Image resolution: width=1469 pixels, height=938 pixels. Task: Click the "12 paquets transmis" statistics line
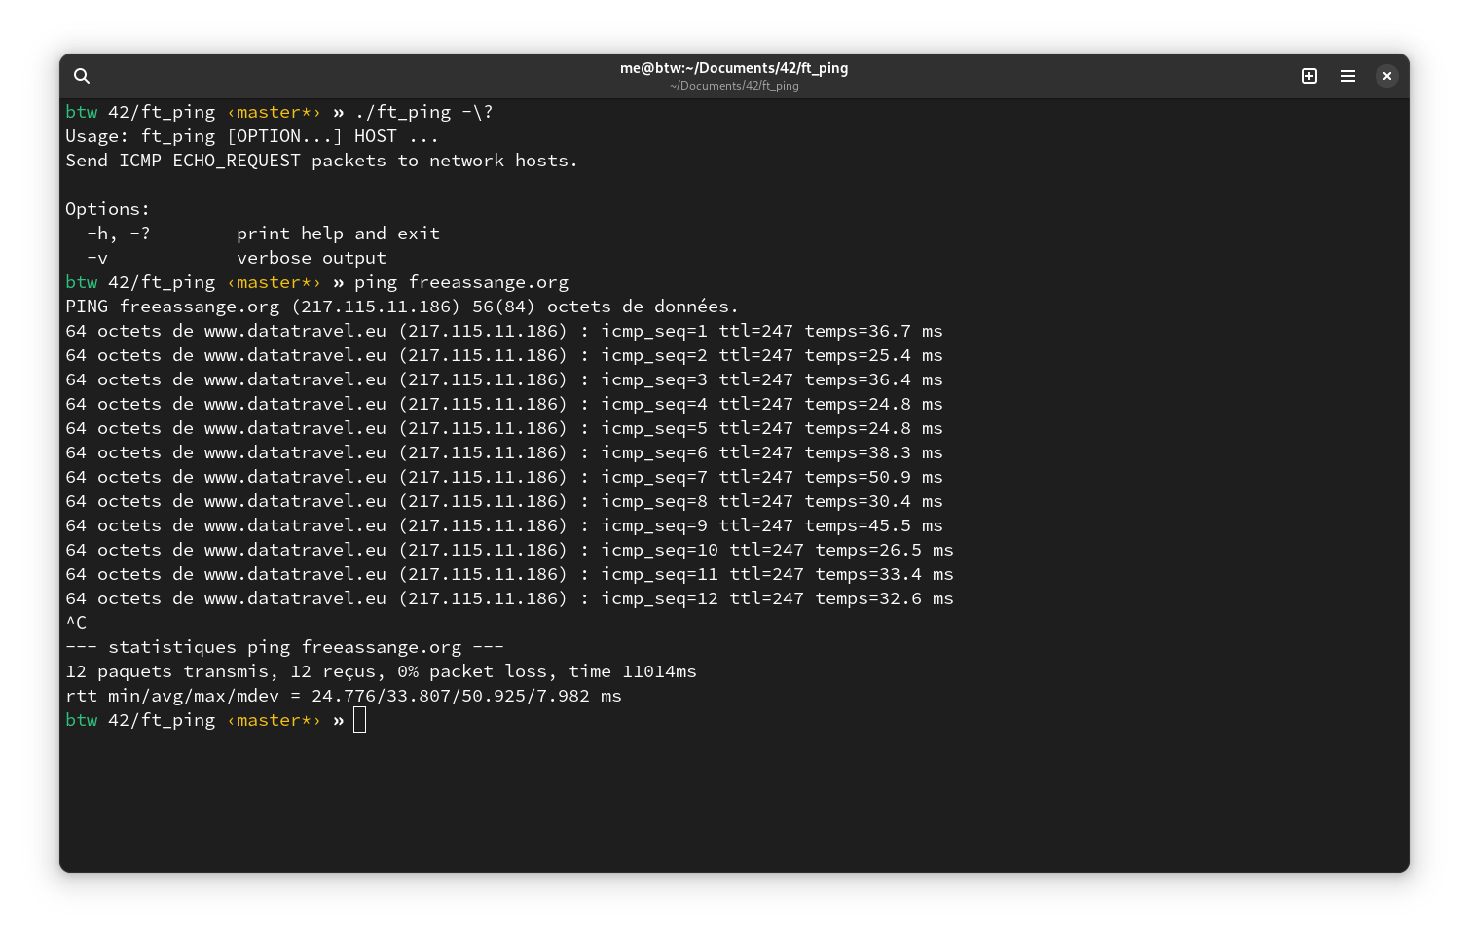pyautogui.click(x=381, y=671)
